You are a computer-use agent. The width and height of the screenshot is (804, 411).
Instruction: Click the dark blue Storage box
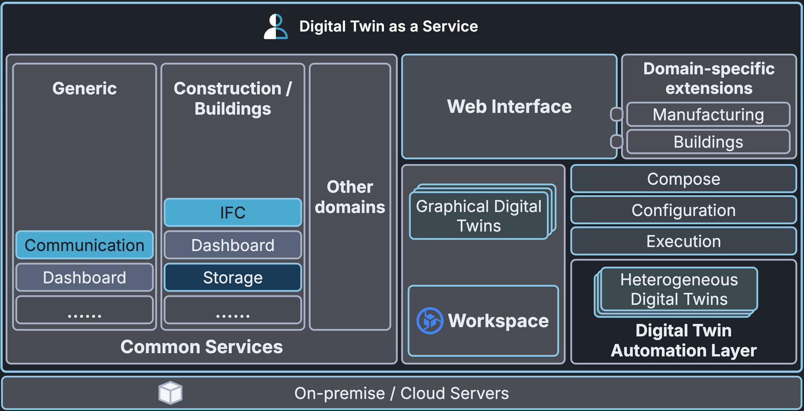[233, 278]
